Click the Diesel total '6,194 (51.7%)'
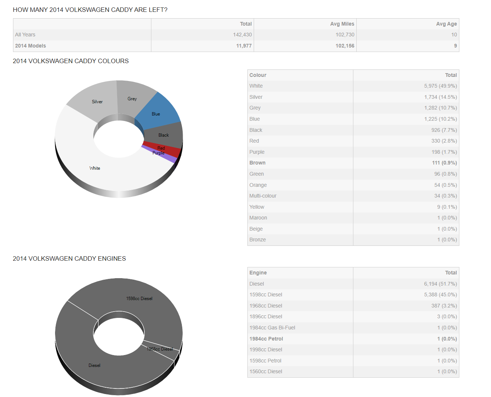 440,284
